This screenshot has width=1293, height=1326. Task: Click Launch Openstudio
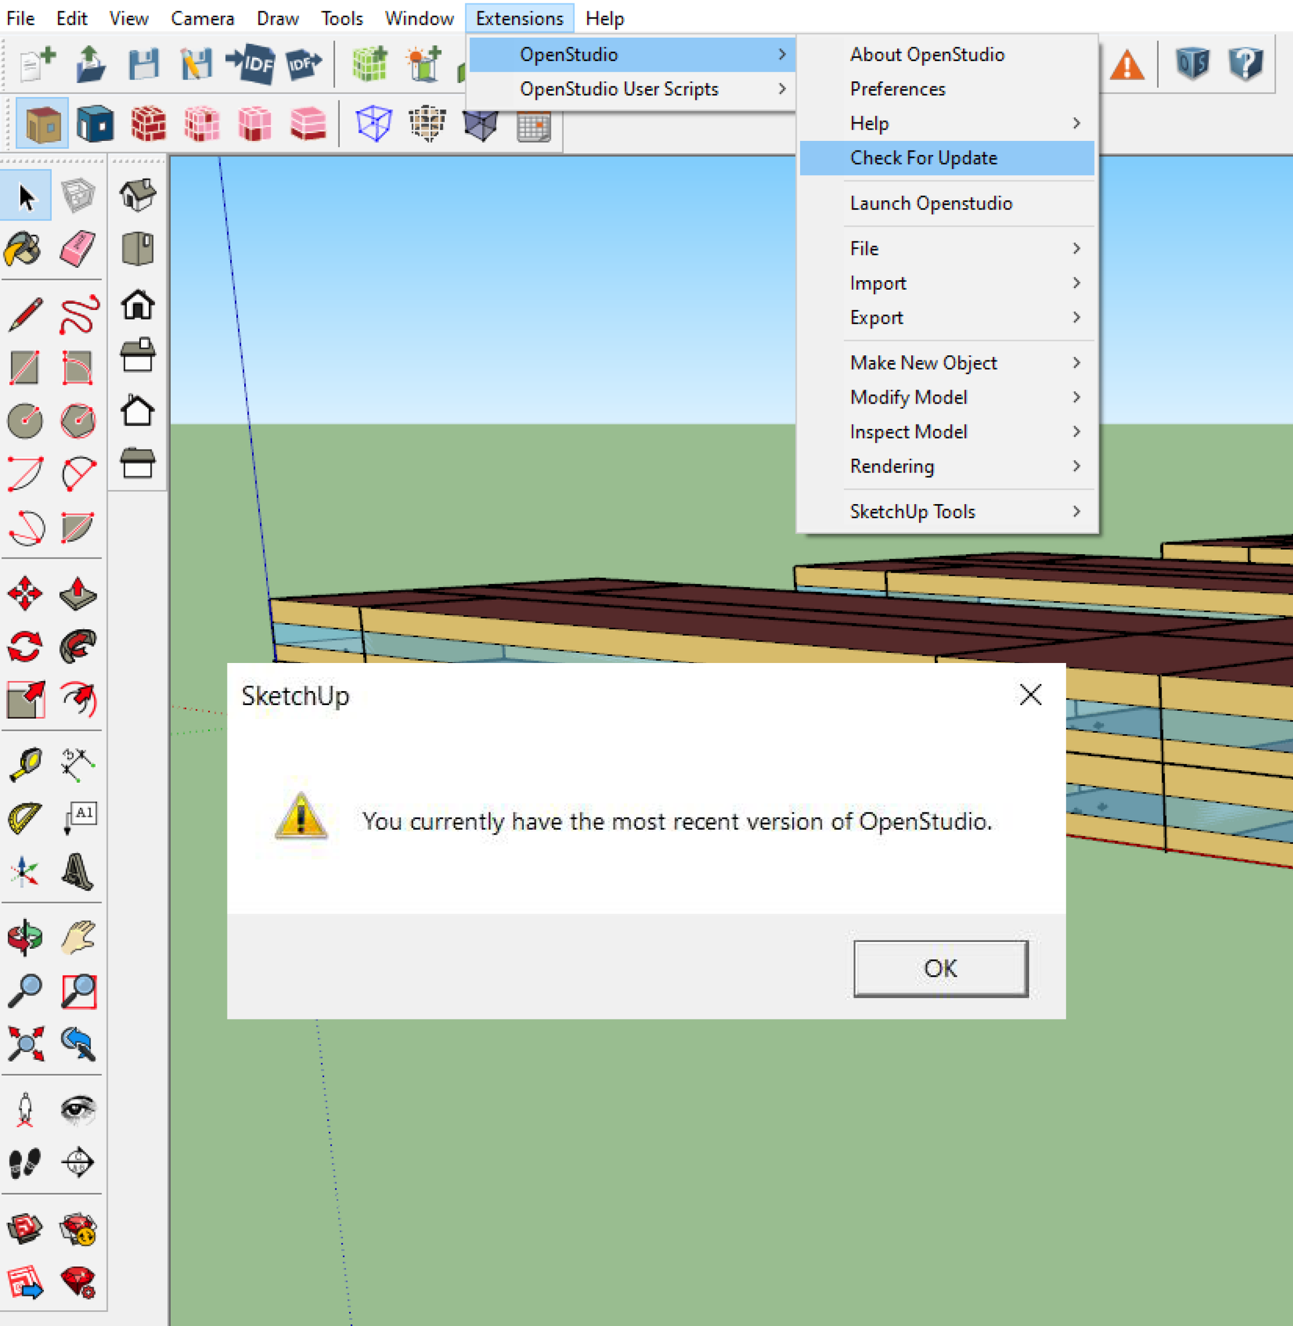pyautogui.click(x=931, y=203)
